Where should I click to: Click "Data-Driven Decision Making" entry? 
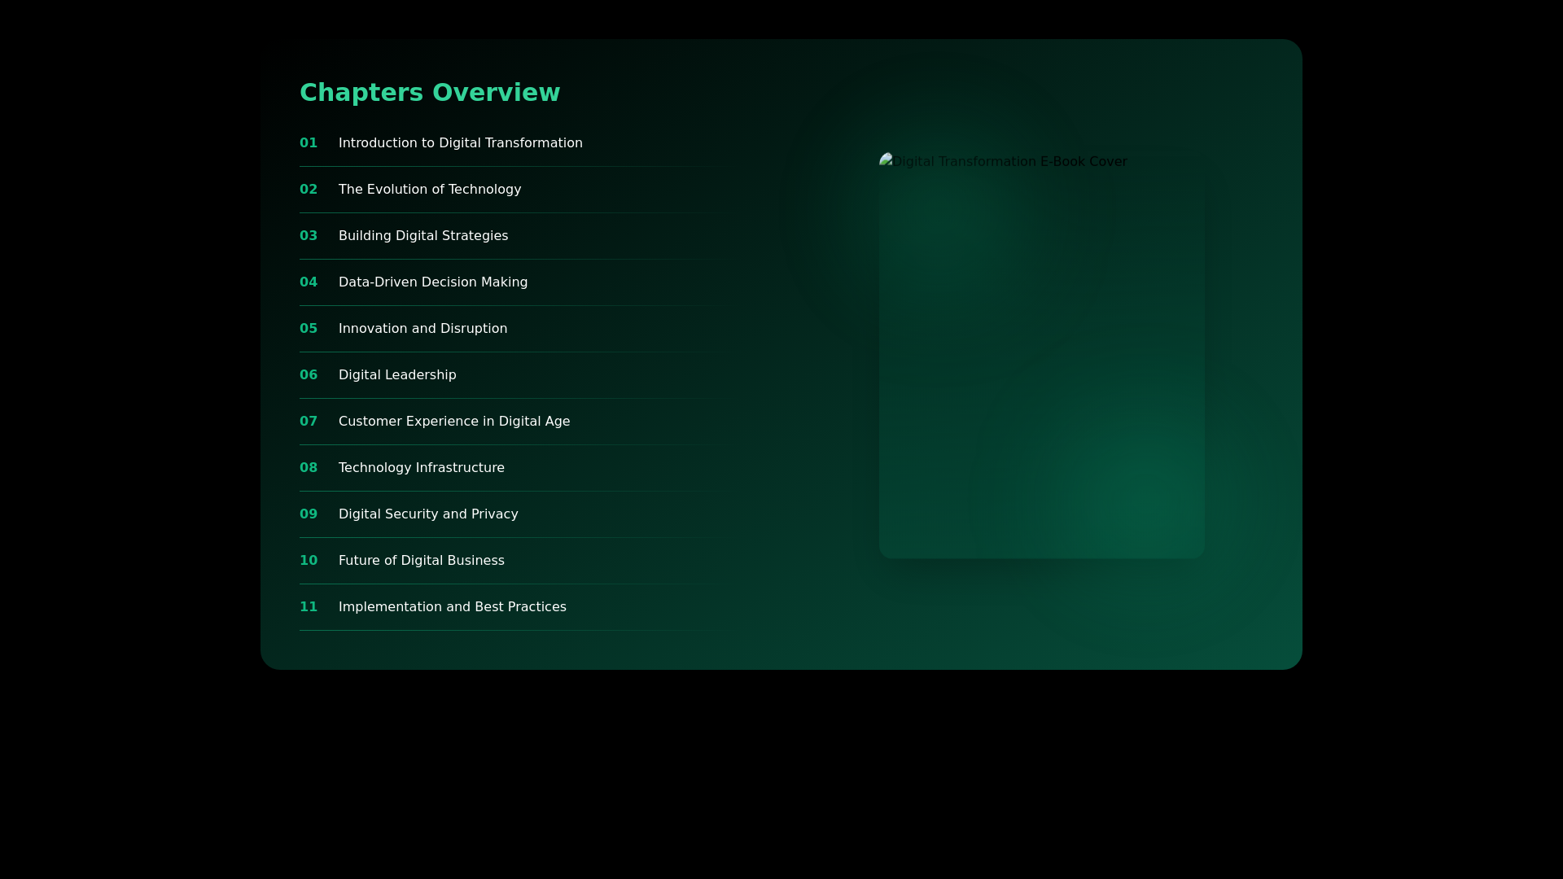[x=433, y=282]
